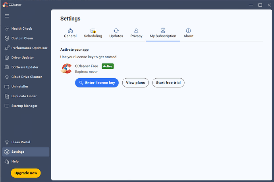Click the Performance Optimizer rocket icon
The width and height of the screenshot is (274, 182).
[7, 48]
